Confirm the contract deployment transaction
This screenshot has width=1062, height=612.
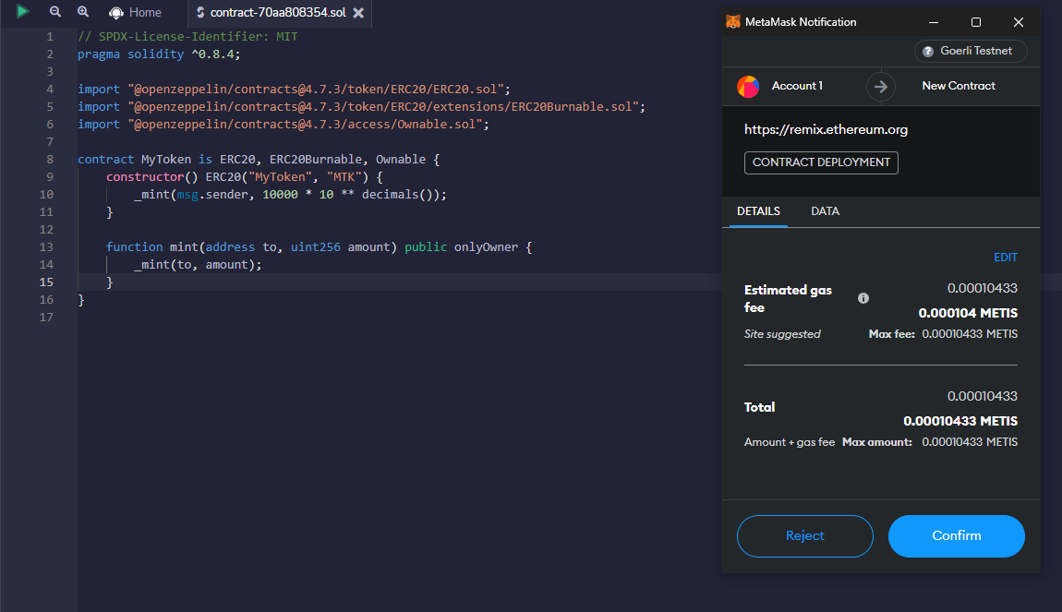pyautogui.click(x=956, y=536)
